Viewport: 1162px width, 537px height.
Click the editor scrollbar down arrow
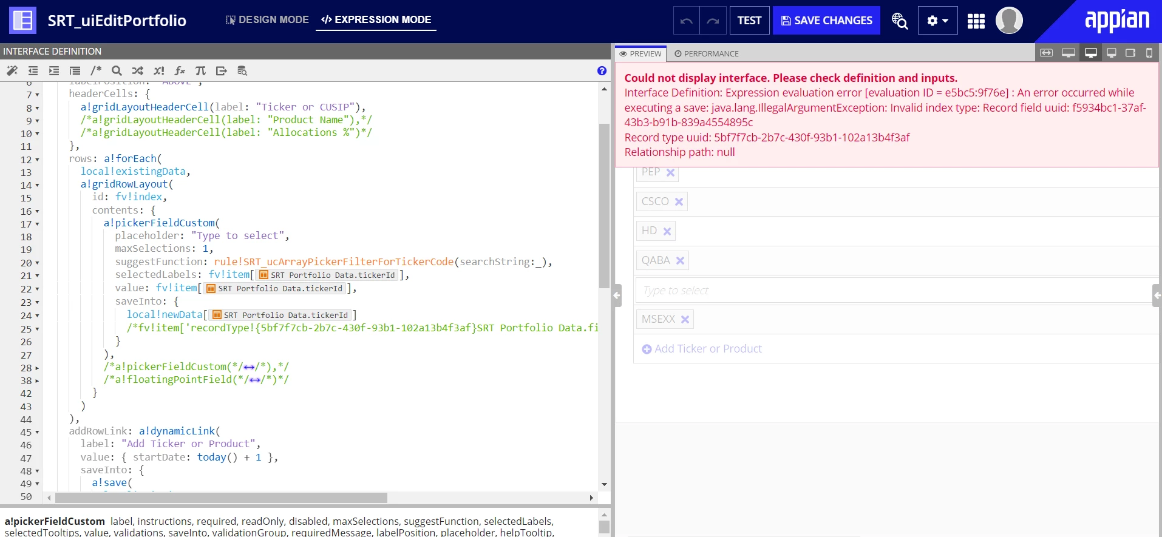(604, 485)
